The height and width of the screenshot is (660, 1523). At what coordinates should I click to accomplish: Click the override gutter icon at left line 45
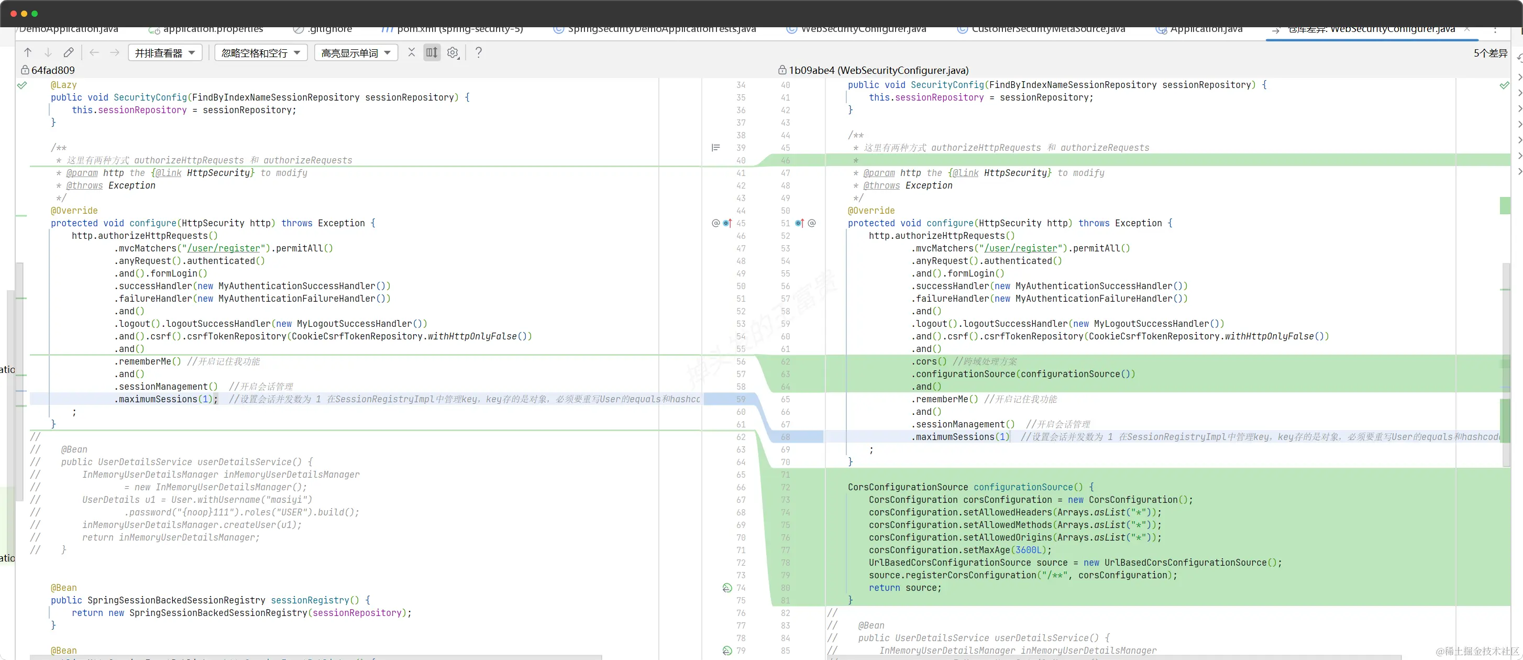tap(727, 223)
